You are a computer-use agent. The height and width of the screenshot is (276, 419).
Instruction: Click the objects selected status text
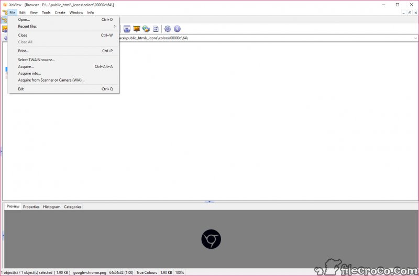tap(36, 272)
